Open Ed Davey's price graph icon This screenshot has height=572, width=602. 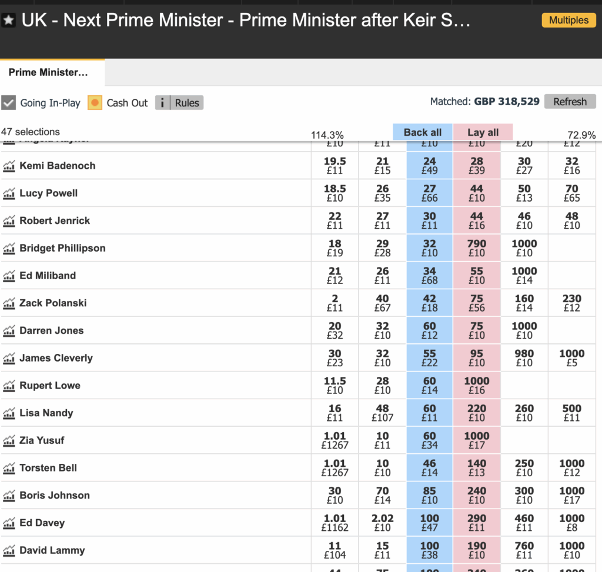point(9,523)
